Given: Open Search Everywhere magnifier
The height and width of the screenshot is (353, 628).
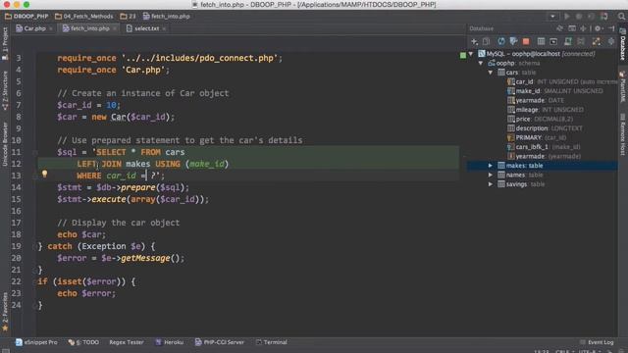Looking at the screenshot, I should click(621, 17).
